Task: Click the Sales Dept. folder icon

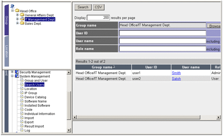Action: (22, 24)
